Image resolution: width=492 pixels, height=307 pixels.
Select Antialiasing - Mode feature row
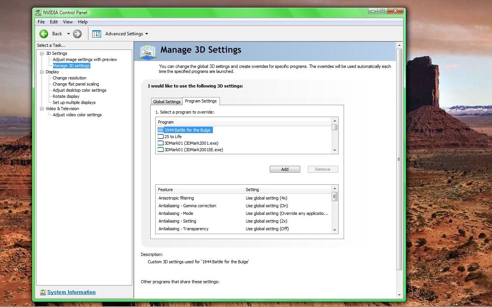click(x=176, y=213)
